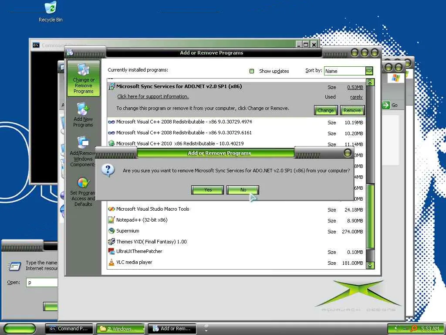Click the 0.53MB size link

355,87
